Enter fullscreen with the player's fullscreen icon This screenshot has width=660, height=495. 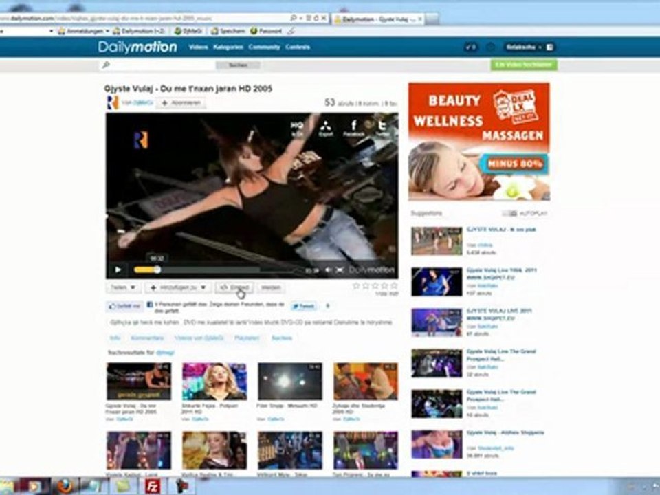coord(340,269)
